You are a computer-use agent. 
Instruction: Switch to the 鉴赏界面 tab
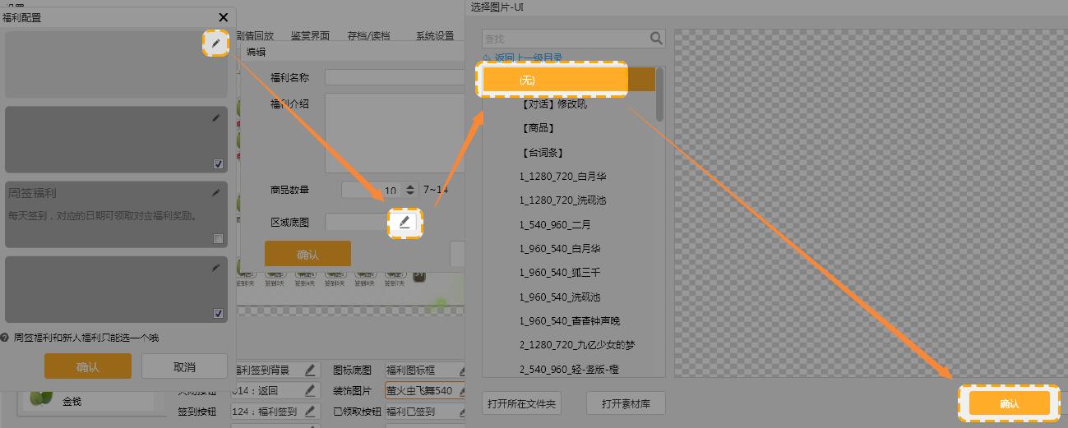click(310, 36)
